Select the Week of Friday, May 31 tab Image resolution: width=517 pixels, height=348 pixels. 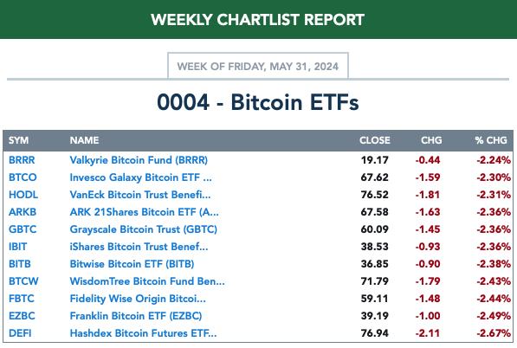point(258,66)
